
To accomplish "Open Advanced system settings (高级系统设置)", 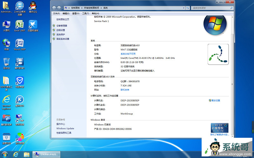I will [63, 39].
